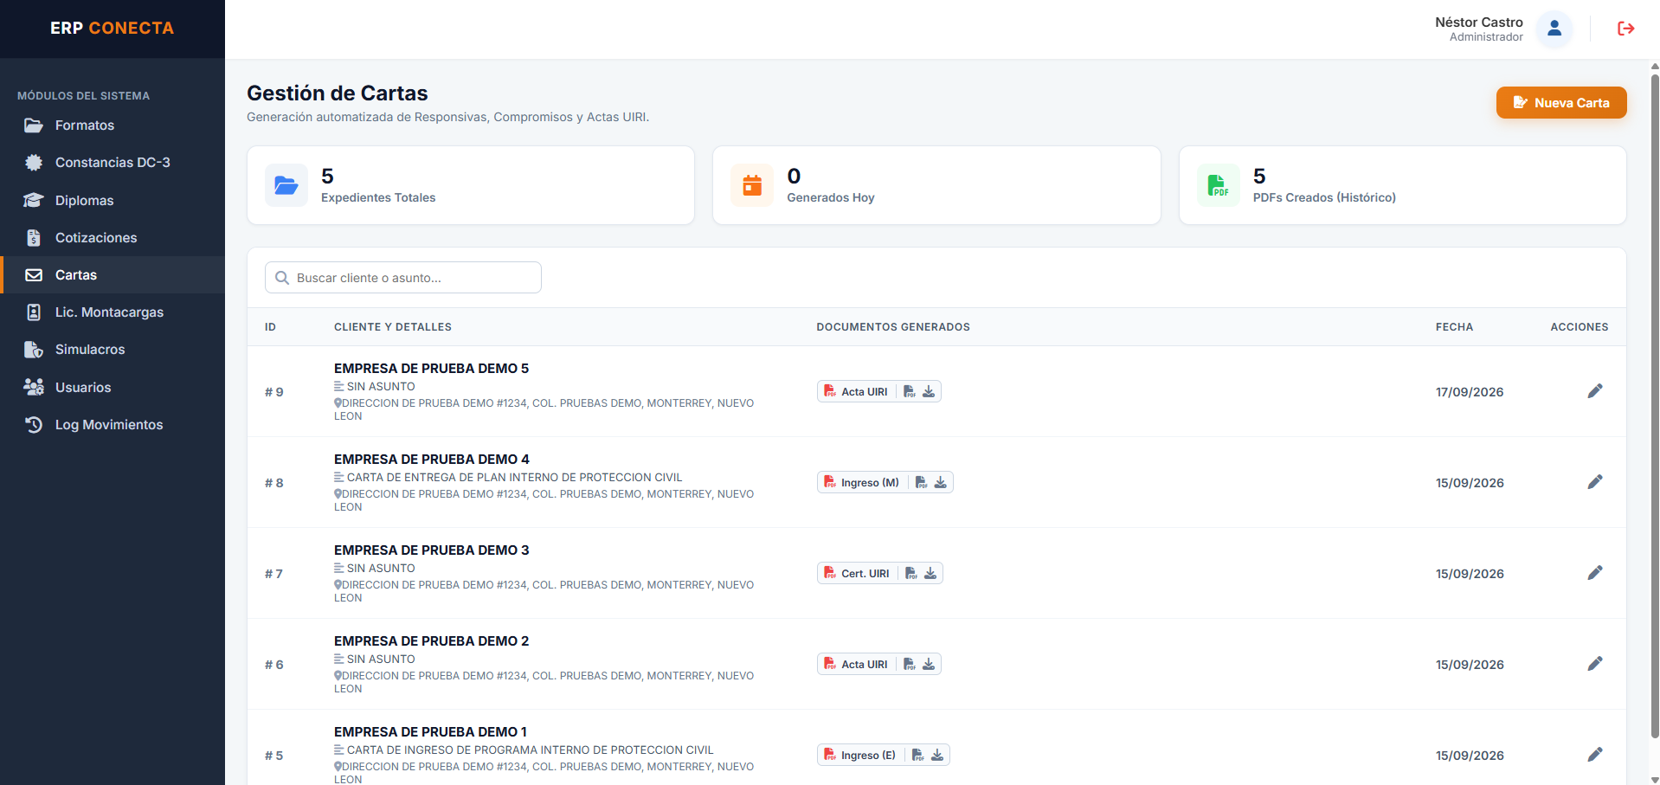
Task: Click the Generados Hoy calendar icon
Action: (x=752, y=185)
